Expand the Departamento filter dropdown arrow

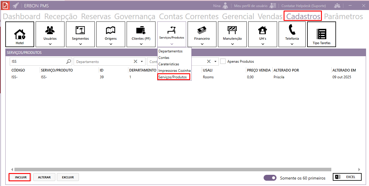[x=142, y=62]
